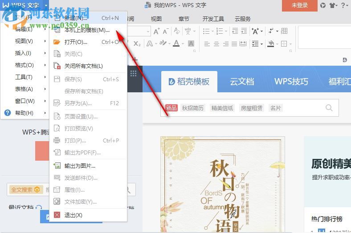Click the text effects outlined A icon
The width and height of the screenshot is (351, 233).
pyautogui.click(x=149, y=43)
